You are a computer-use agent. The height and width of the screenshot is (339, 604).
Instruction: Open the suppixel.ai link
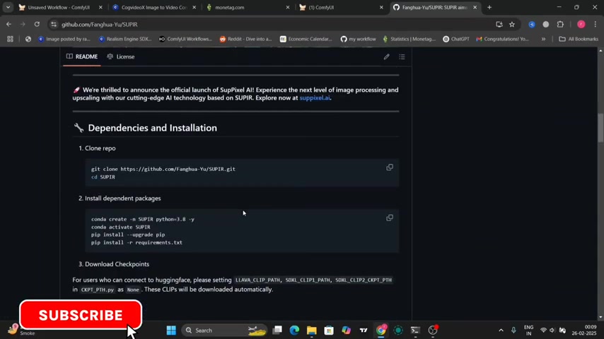coord(314,98)
